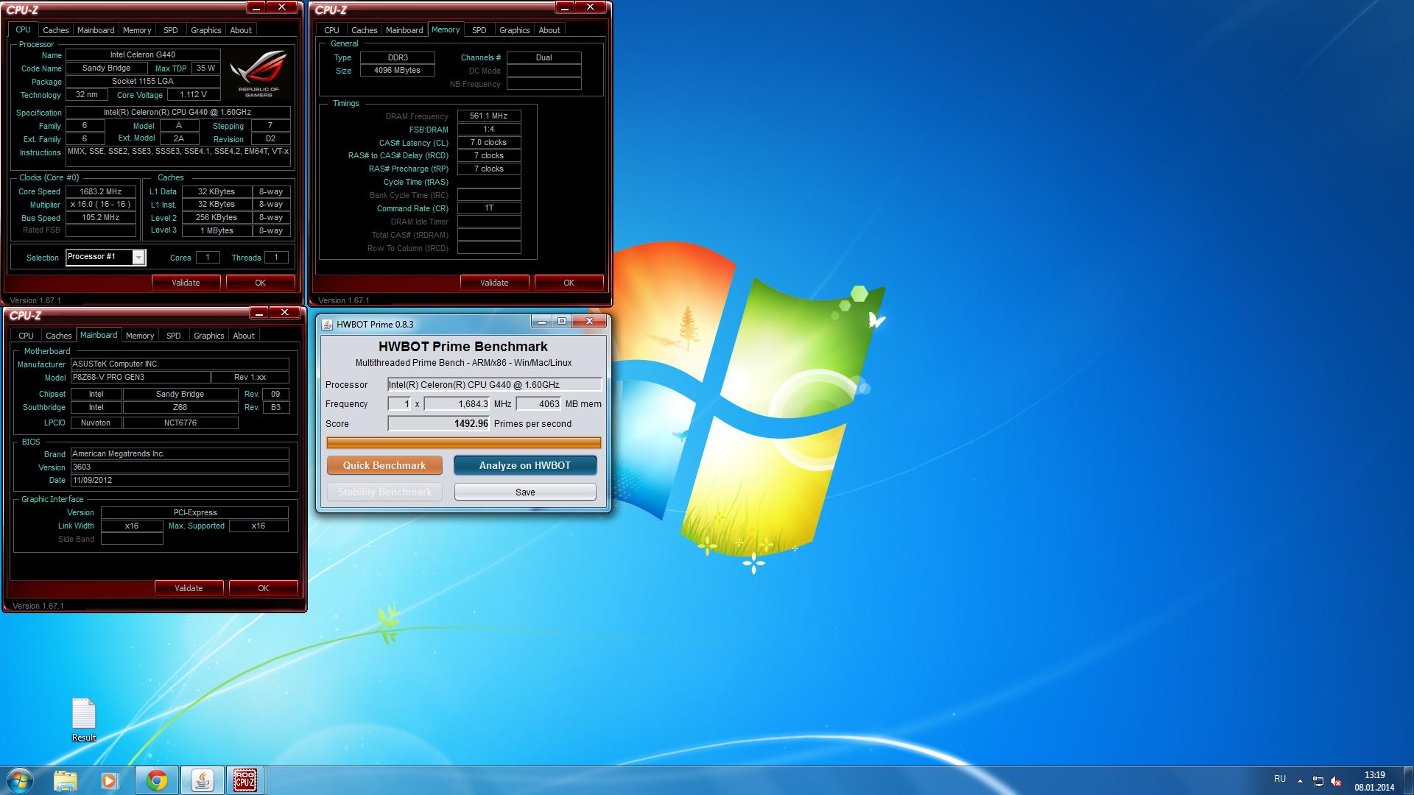Close the CPU-Z Memory window
This screenshot has width=1414, height=795.
coord(591,7)
